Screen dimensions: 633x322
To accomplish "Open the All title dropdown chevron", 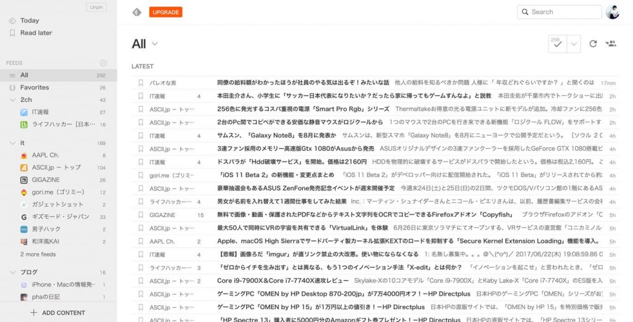I will coord(155,44).
